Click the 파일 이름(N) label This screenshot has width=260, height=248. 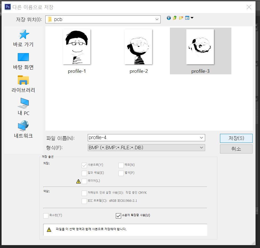[x=60, y=138]
